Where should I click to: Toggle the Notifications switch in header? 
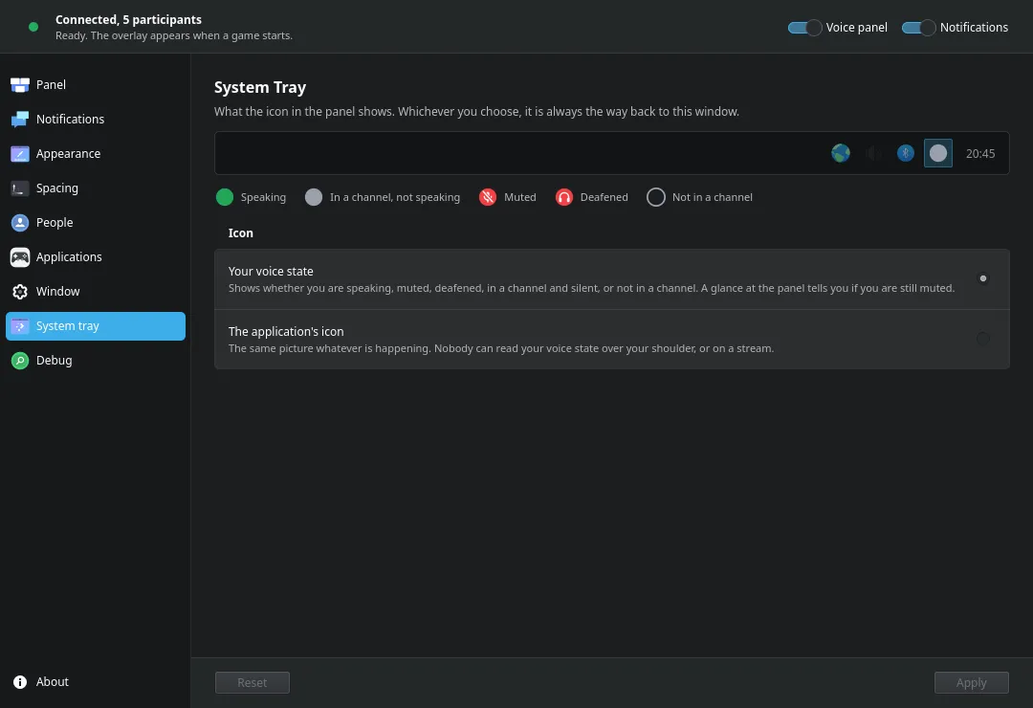click(x=918, y=28)
